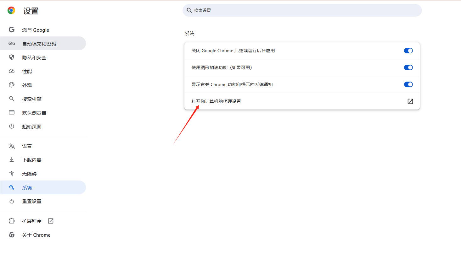Click the 关闭 Google Chrome 后继续运行后台应用 label
The height and width of the screenshot is (253, 461).
233,51
